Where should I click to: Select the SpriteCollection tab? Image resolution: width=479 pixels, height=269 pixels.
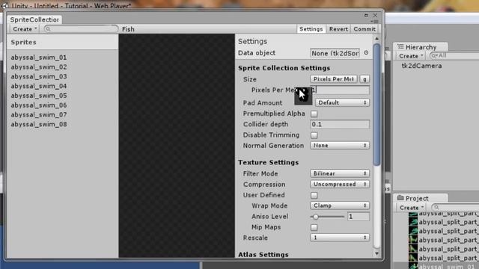pyautogui.click(x=34, y=19)
